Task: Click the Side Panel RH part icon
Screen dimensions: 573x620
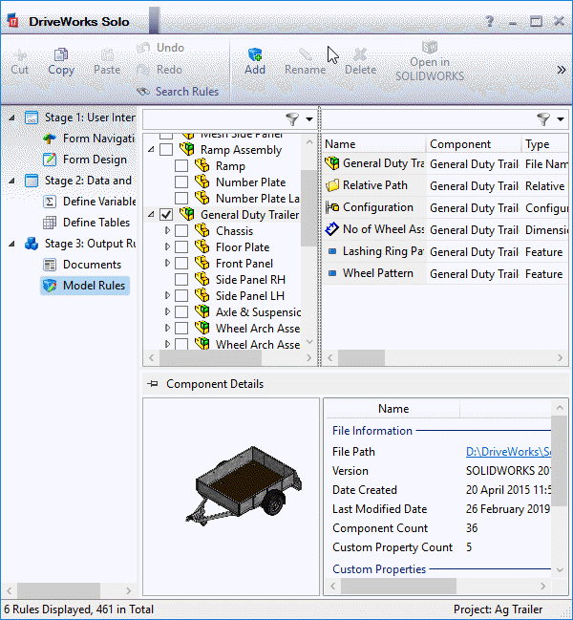Action: point(202,279)
